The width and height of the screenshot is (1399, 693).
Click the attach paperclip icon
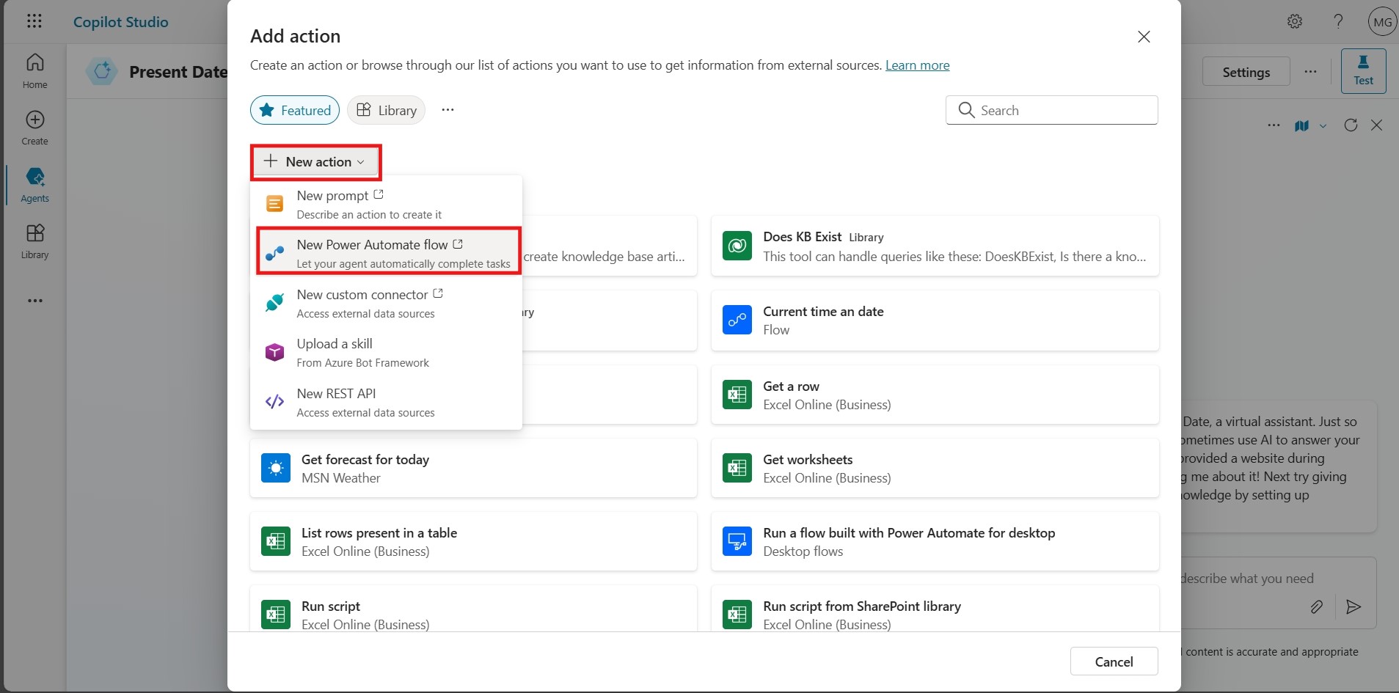(1316, 606)
